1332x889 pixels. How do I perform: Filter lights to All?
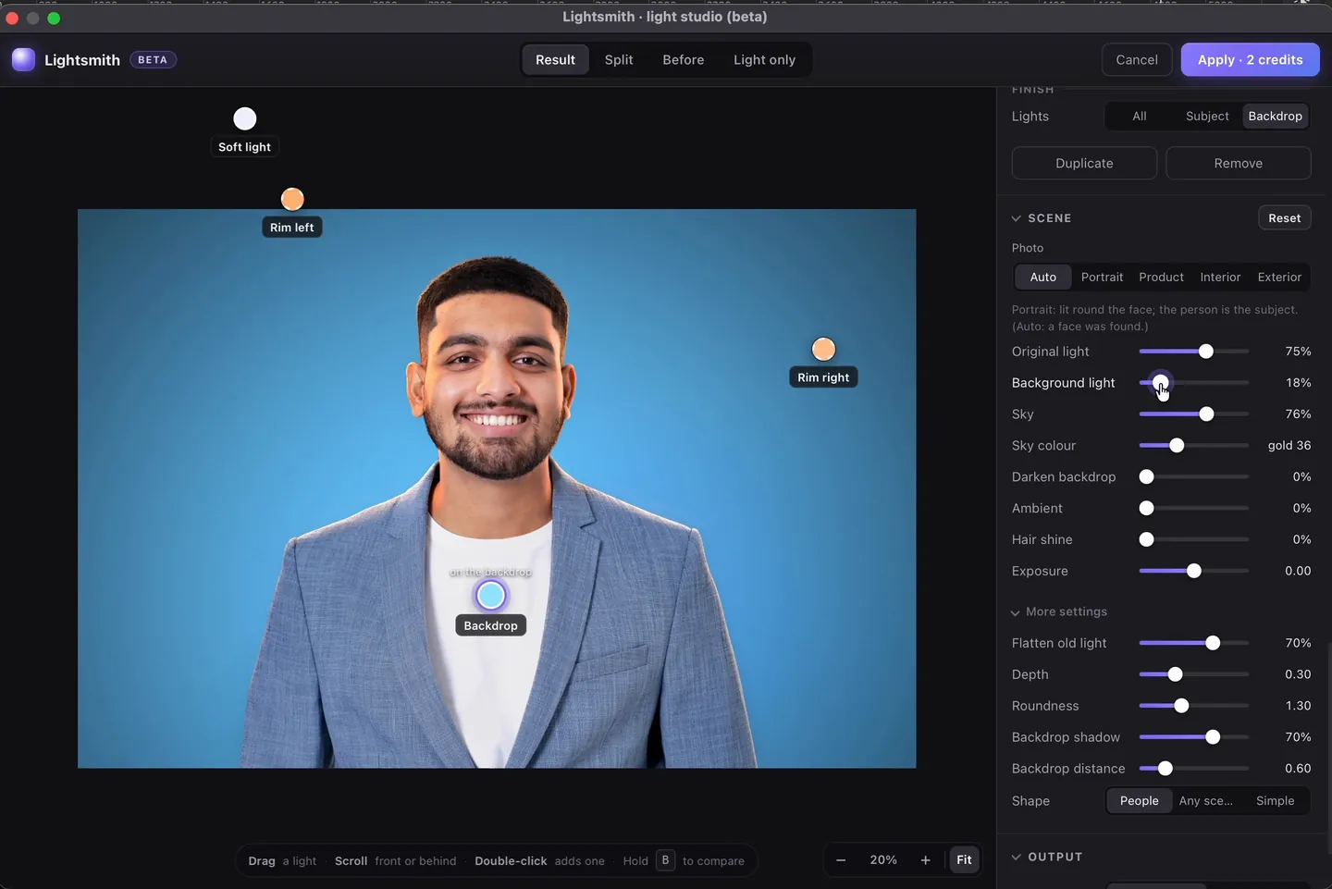point(1140,117)
